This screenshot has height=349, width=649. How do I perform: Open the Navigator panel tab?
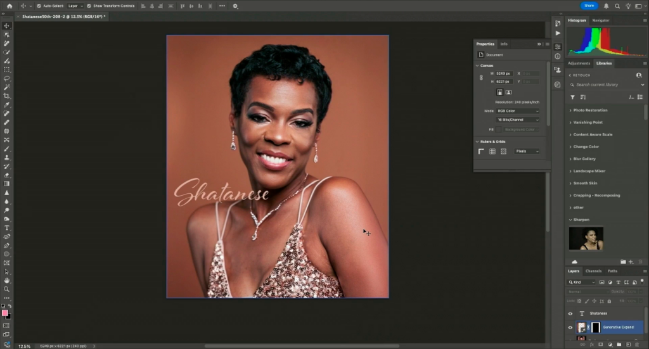[600, 20]
